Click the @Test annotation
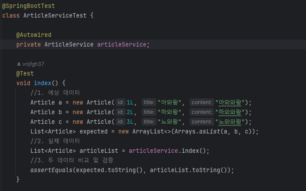306x191 pixels. (25, 73)
